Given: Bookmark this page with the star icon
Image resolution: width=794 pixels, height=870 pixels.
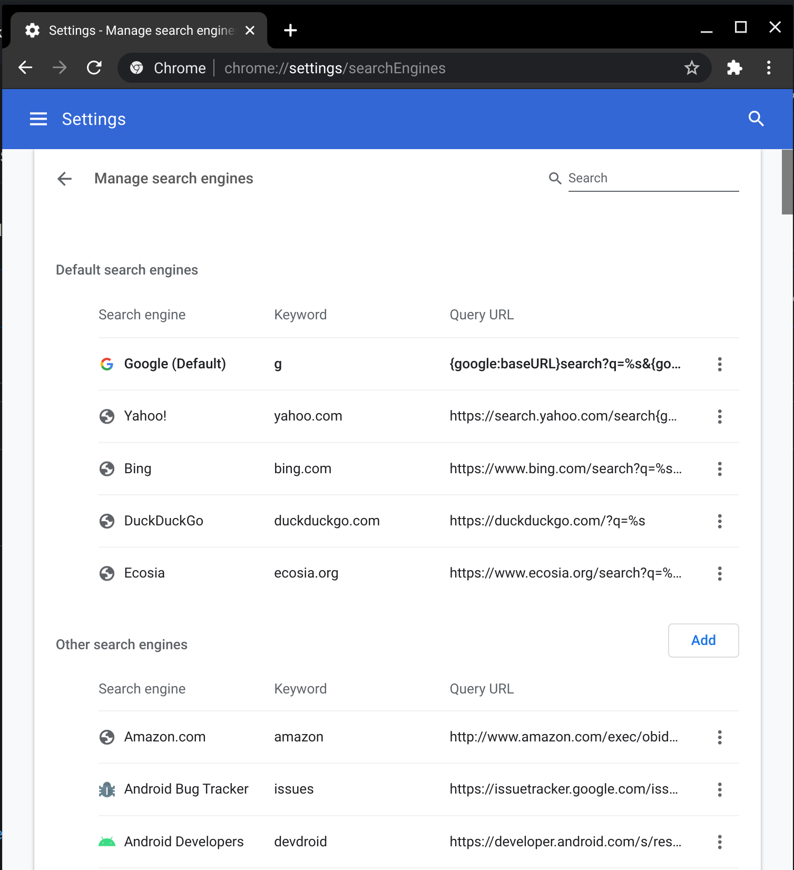Looking at the screenshot, I should coord(692,67).
